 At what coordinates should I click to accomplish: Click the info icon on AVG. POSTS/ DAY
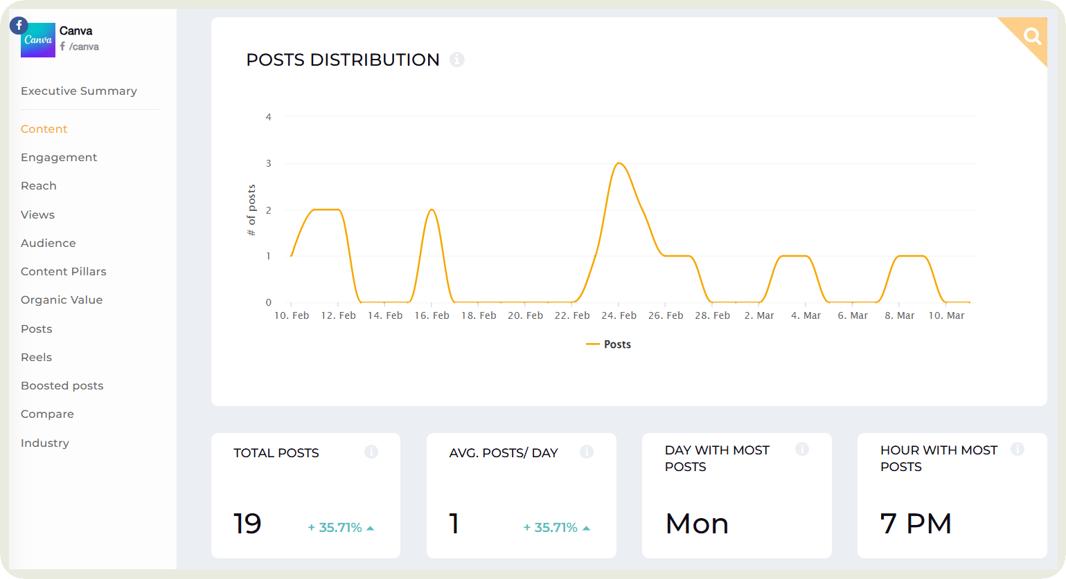tap(587, 452)
